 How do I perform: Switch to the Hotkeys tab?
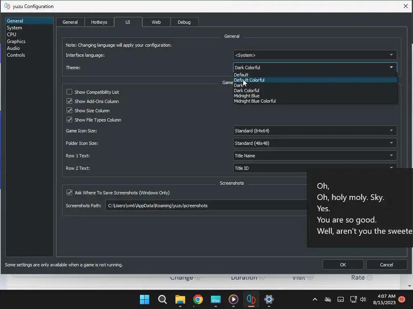point(99,22)
